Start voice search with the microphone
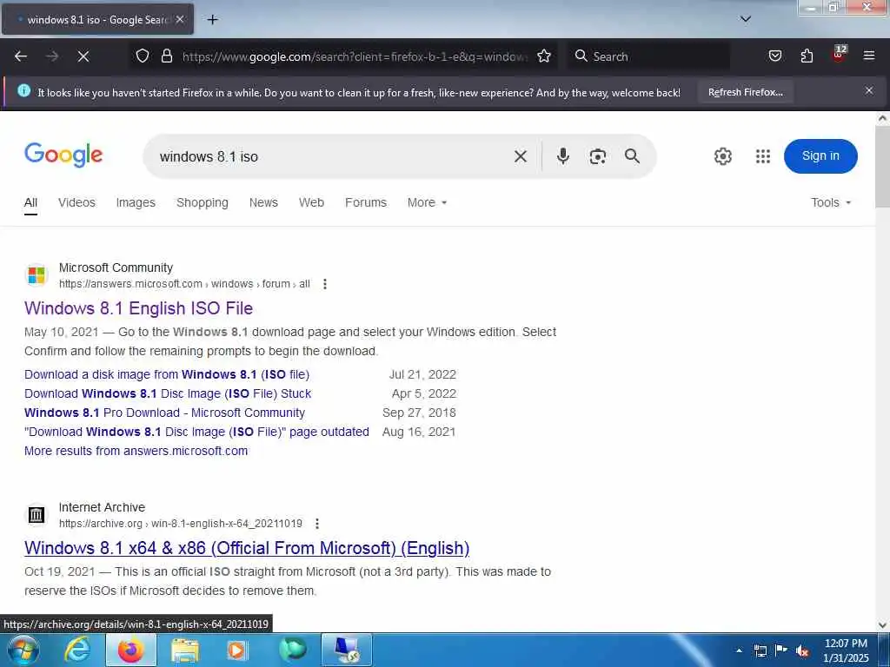Screen dimensions: 890x667 pyautogui.click(x=562, y=156)
